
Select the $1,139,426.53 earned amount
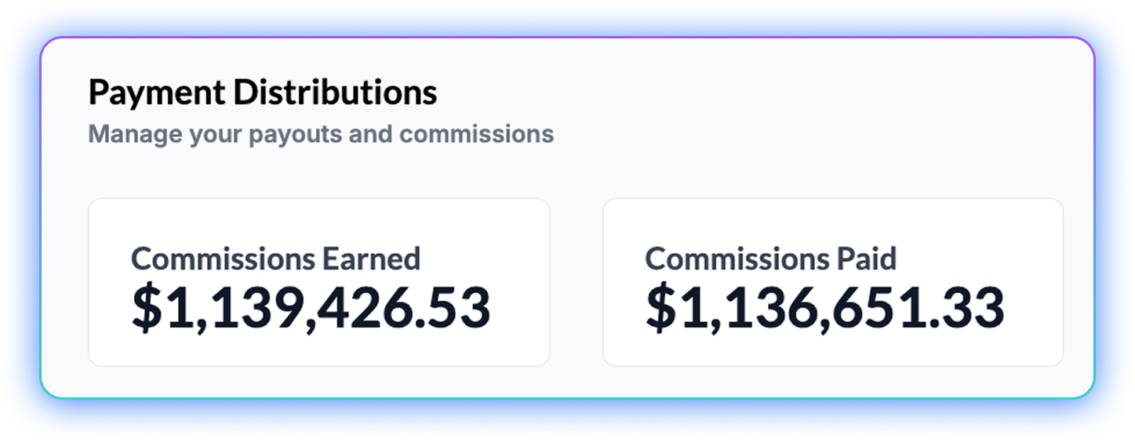(311, 307)
